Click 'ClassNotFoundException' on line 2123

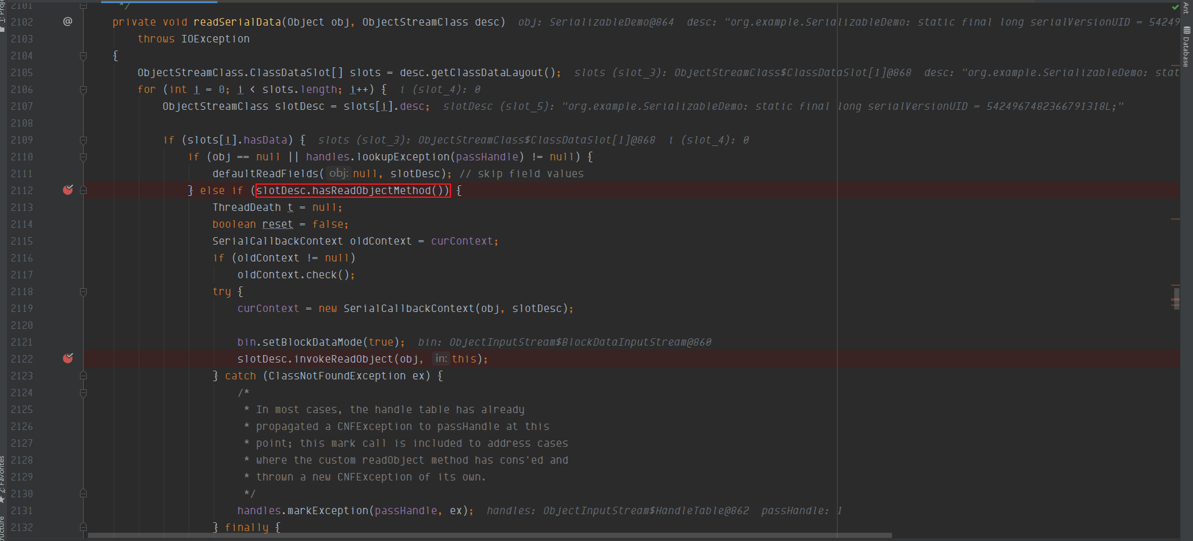[x=337, y=376]
